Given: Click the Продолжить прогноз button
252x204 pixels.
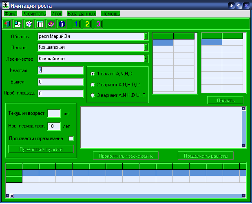Looking at the screenshot, I should click(41, 149).
